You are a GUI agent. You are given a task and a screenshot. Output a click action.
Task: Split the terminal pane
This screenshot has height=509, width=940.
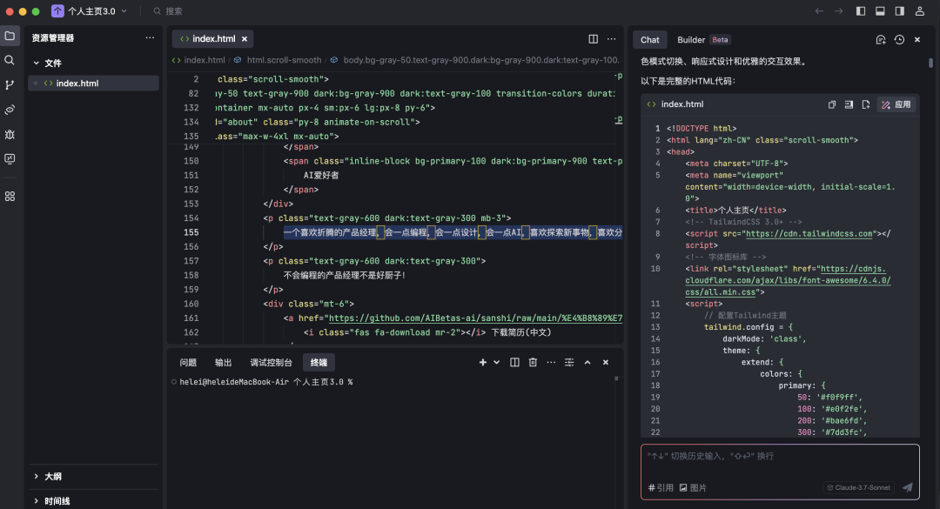click(x=514, y=362)
